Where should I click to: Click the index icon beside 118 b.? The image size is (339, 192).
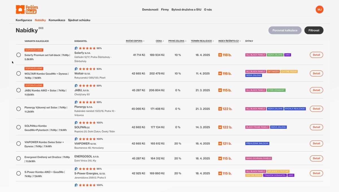click(x=220, y=55)
